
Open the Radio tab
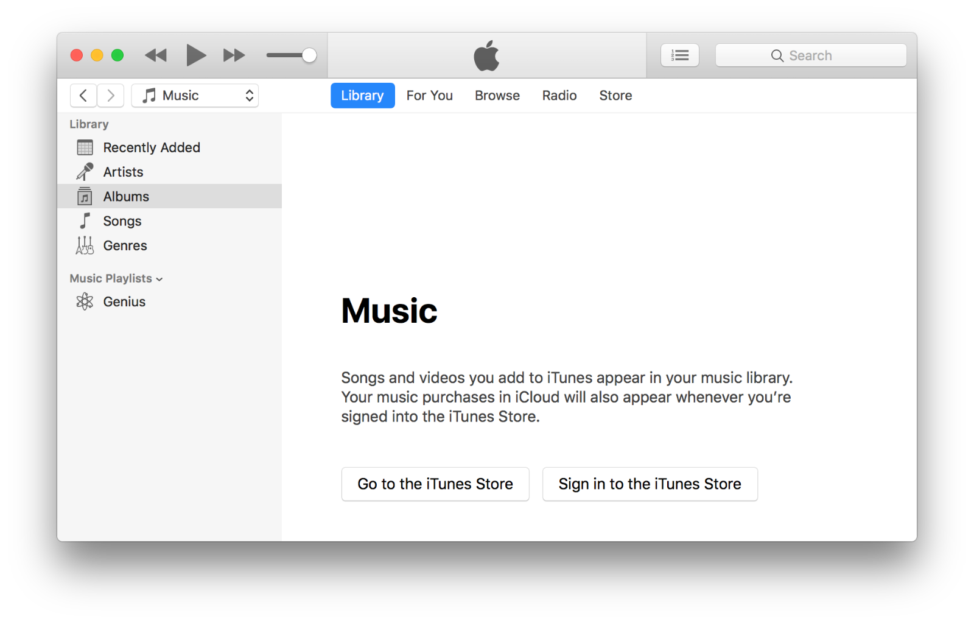[x=559, y=96]
